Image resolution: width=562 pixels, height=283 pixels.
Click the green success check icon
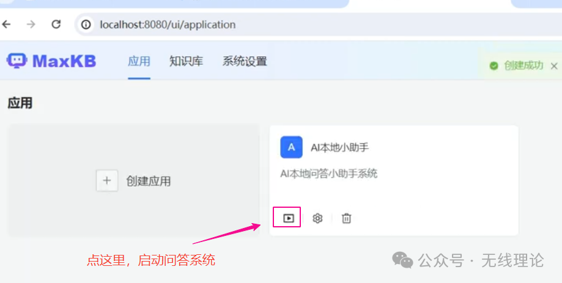[x=494, y=66]
